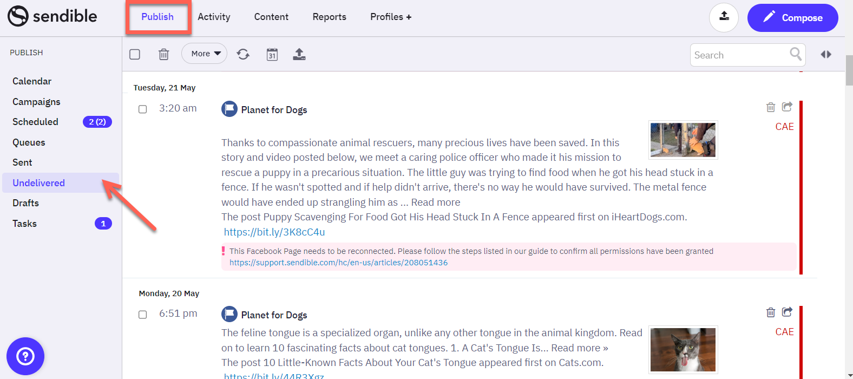Click the CAE label on the 3:20 am post
Image resolution: width=853 pixels, height=379 pixels.
pos(784,127)
